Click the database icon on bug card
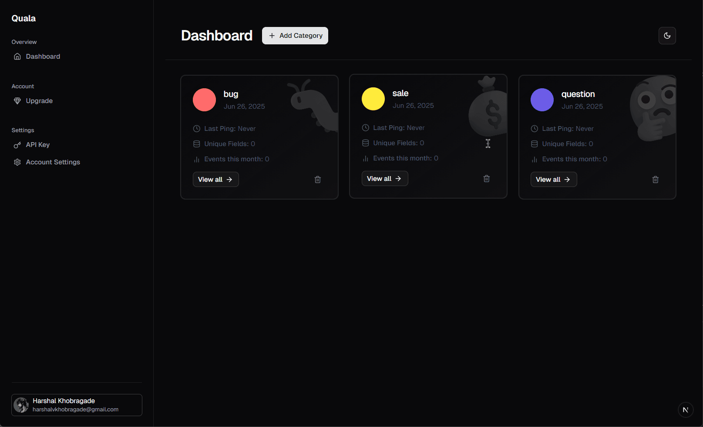The width and height of the screenshot is (703, 427). [197, 144]
